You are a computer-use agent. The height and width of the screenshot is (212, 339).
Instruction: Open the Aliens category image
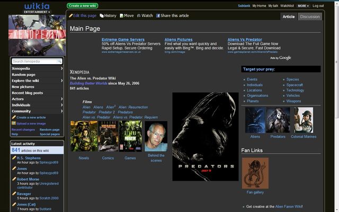[255, 120]
